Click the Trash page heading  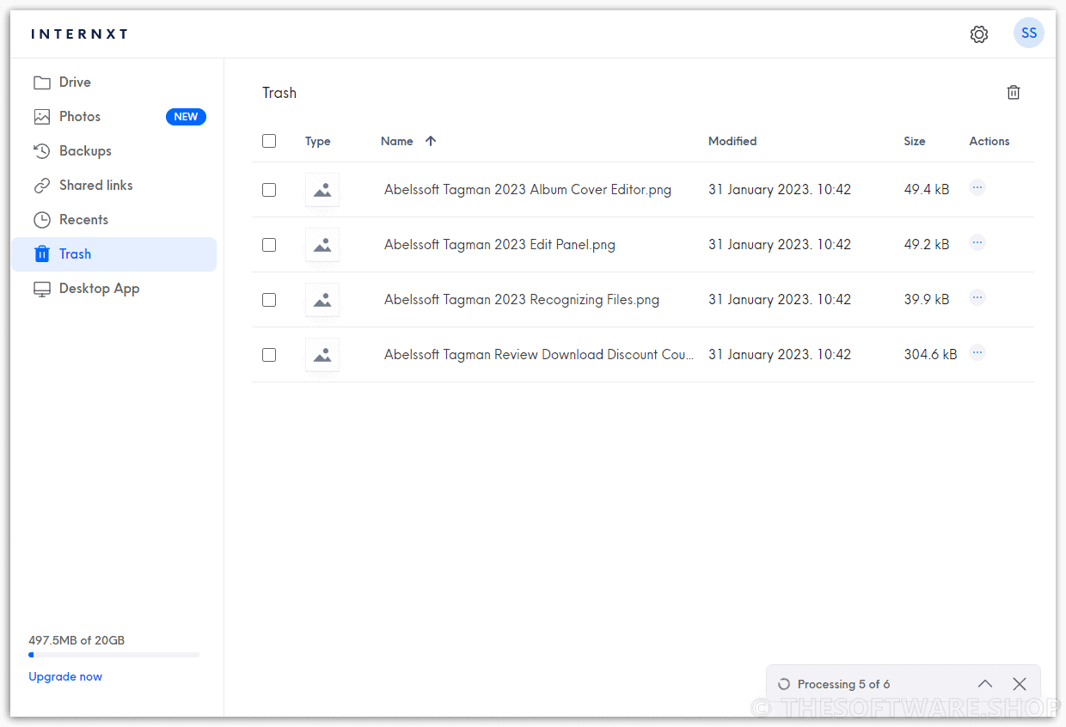tap(279, 93)
